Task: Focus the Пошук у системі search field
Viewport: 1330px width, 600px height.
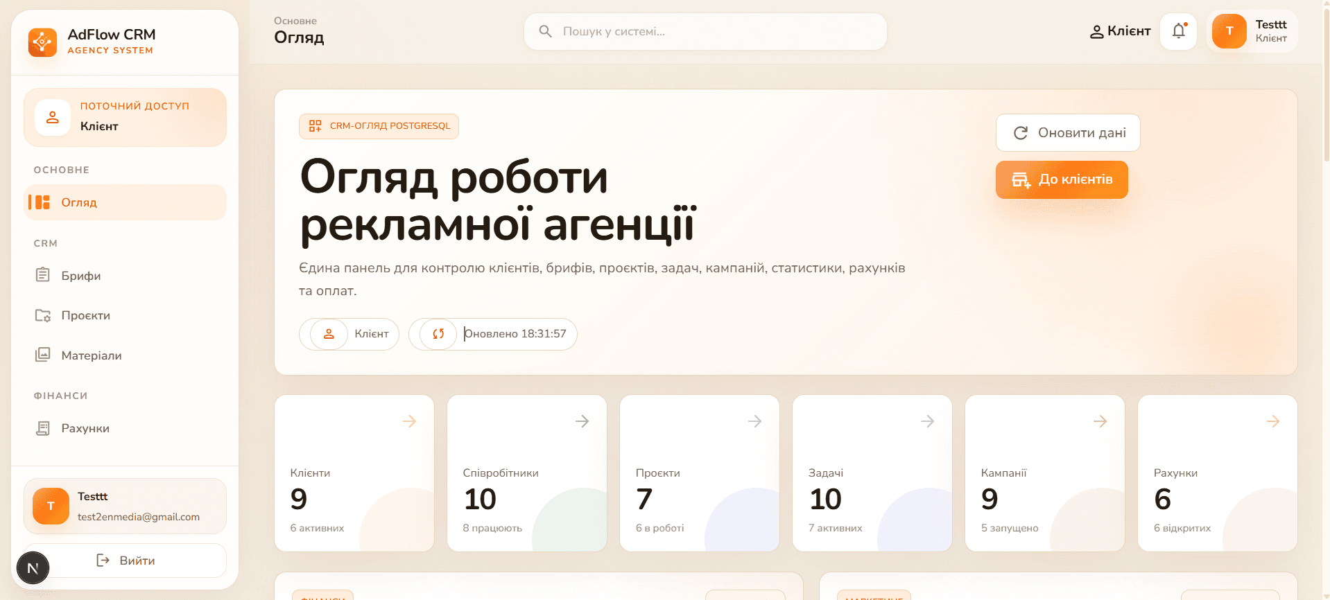Action: pos(705,32)
